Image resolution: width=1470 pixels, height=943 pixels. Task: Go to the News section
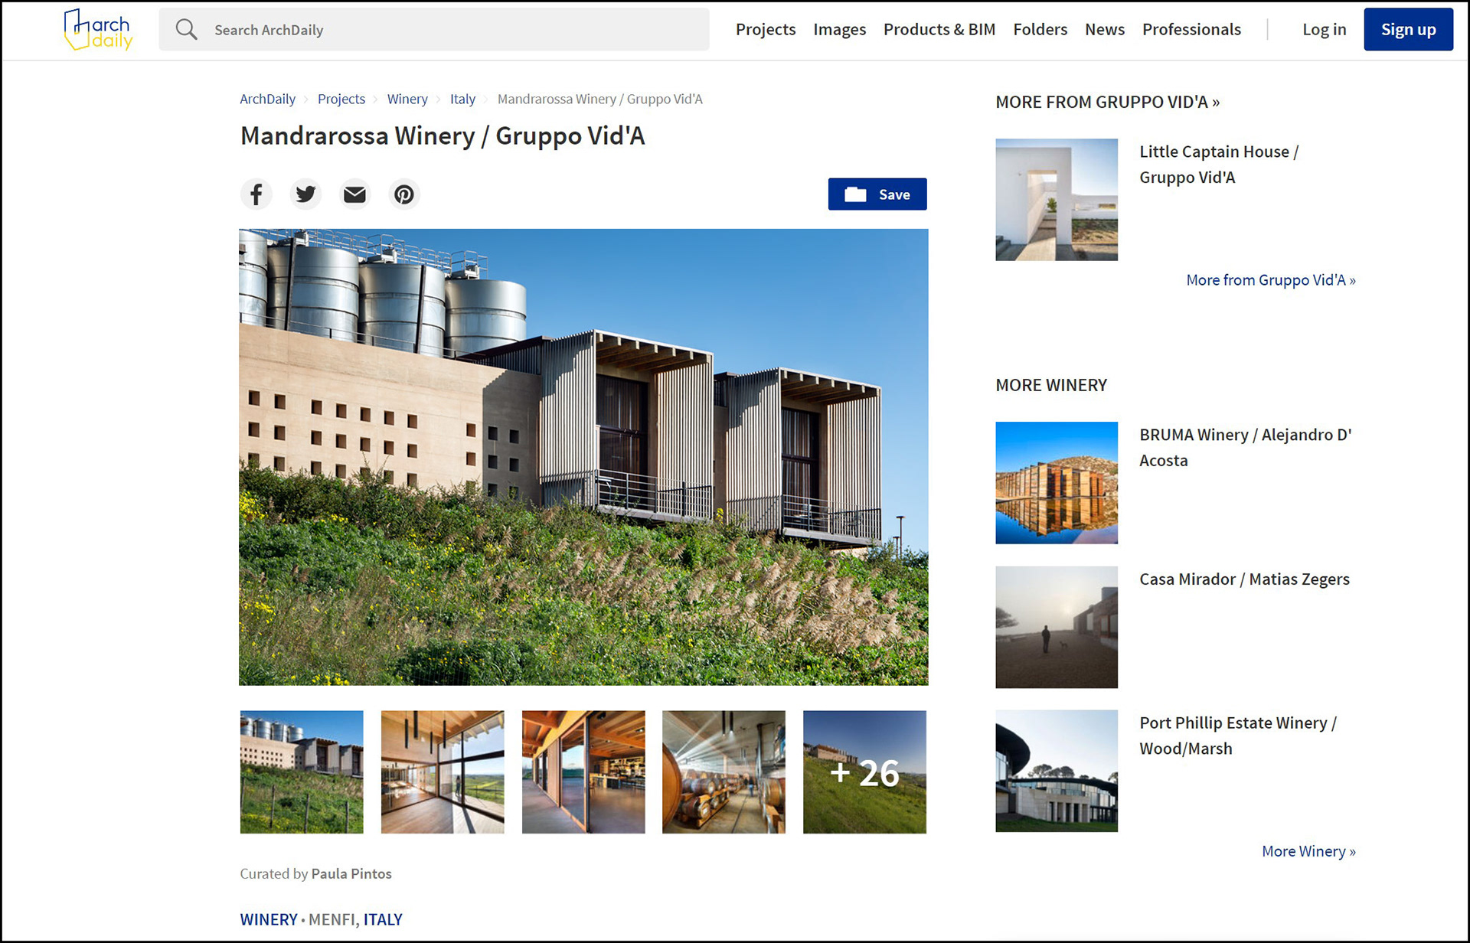coord(1104,30)
